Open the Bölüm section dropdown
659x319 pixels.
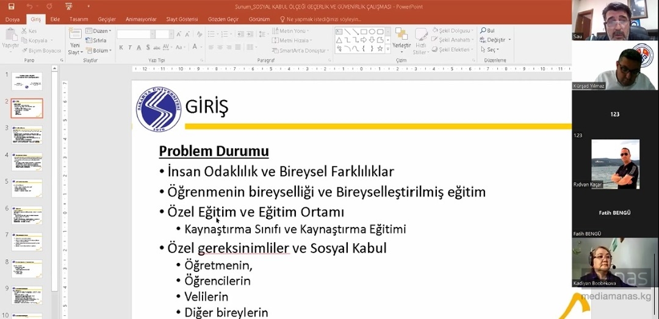click(99, 51)
